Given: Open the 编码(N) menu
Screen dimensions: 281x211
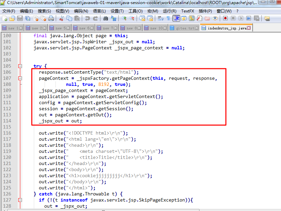Looking at the screenshot, I should tap(81, 11).
